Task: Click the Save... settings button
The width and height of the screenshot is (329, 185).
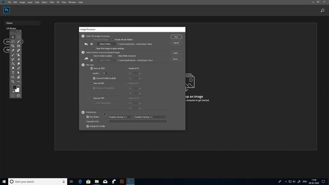Action: pyautogui.click(x=176, y=59)
